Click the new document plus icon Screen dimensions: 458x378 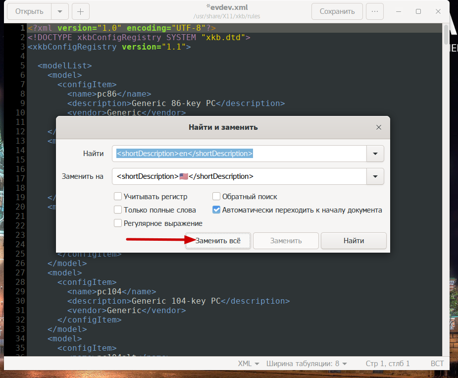point(80,11)
